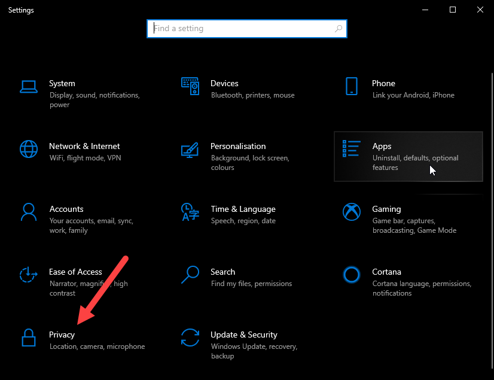The height and width of the screenshot is (380, 494).
Task: Open the Cortana circle icon
Action: [x=352, y=274]
